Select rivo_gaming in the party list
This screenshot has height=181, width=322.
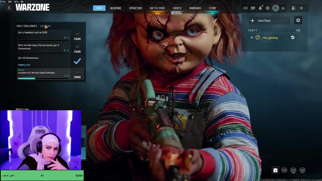(274, 37)
